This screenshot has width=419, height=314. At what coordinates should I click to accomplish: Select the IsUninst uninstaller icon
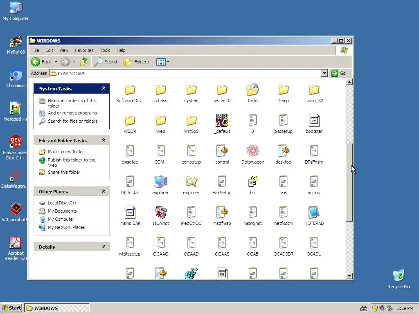click(160, 212)
